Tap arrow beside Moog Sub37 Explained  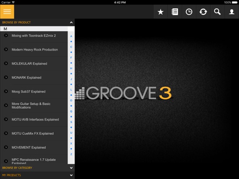pyautogui.click(x=6, y=91)
